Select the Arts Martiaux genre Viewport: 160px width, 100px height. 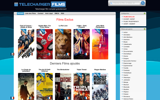pyautogui.click(x=128, y=37)
